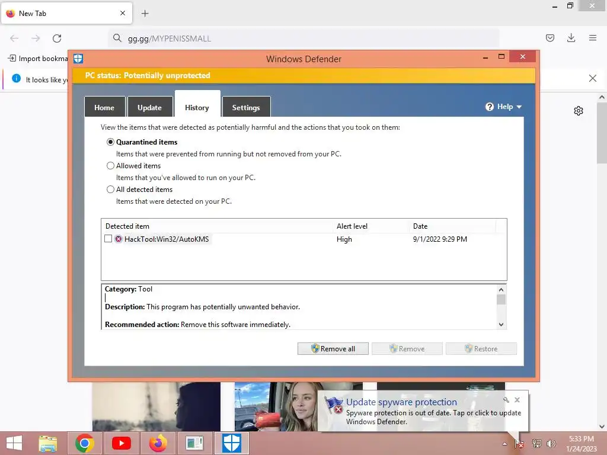Reload the page in Firefox

pos(57,39)
